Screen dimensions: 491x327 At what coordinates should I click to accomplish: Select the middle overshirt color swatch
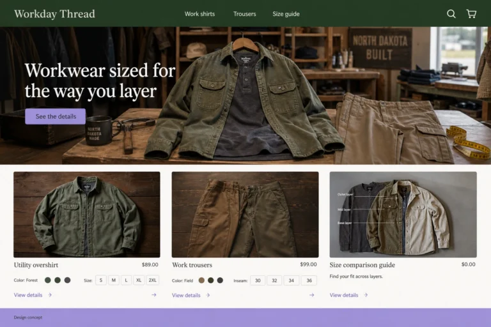point(58,280)
